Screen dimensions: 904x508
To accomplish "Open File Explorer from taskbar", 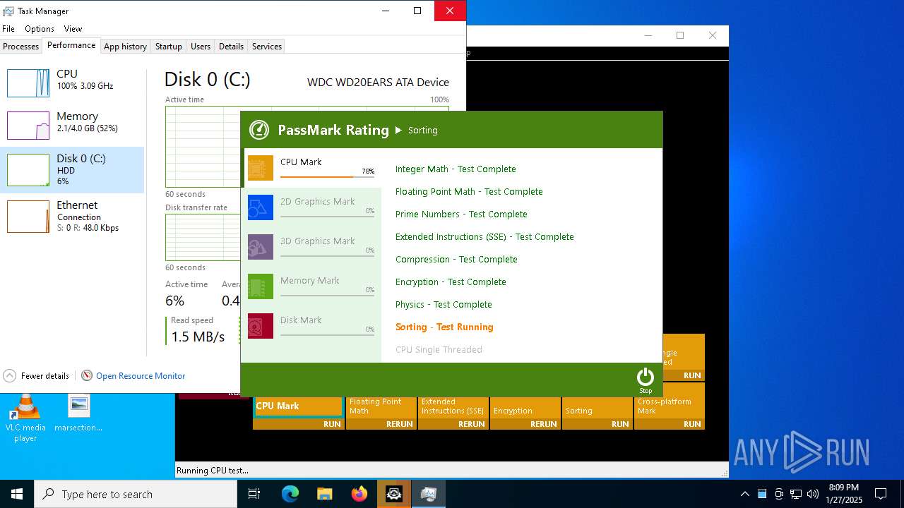I will click(x=325, y=494).
